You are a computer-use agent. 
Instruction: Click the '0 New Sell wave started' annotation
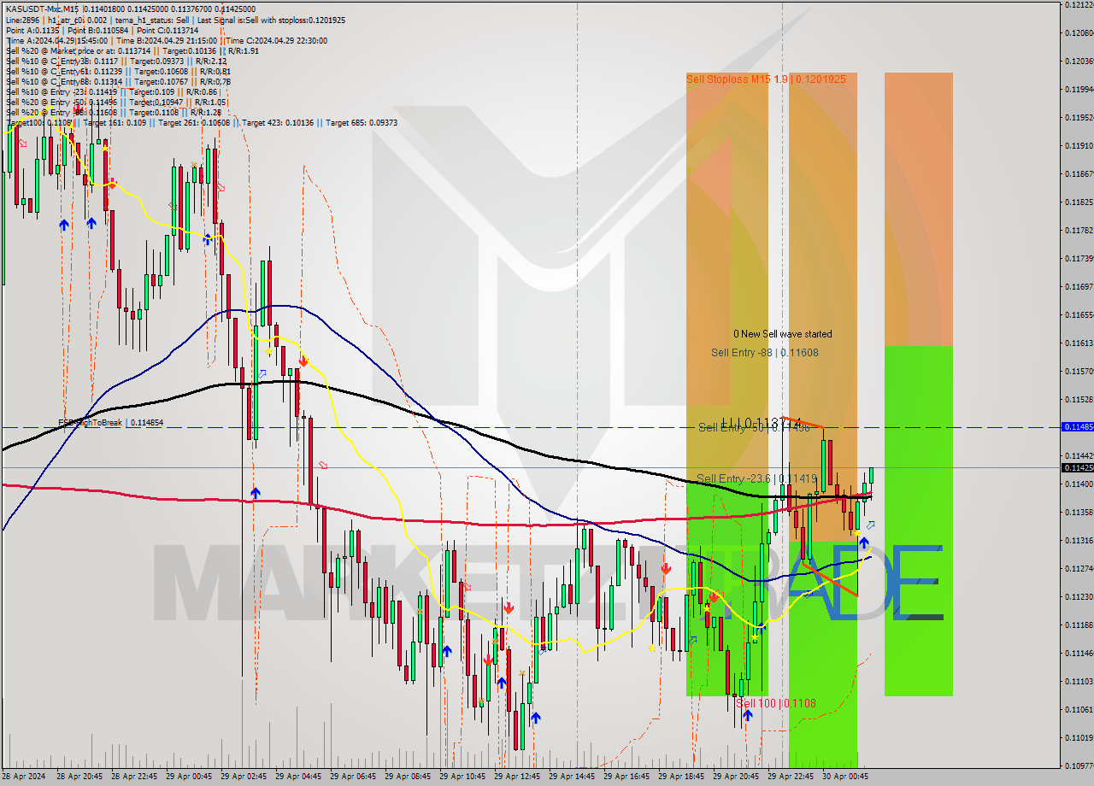point(782,334)
